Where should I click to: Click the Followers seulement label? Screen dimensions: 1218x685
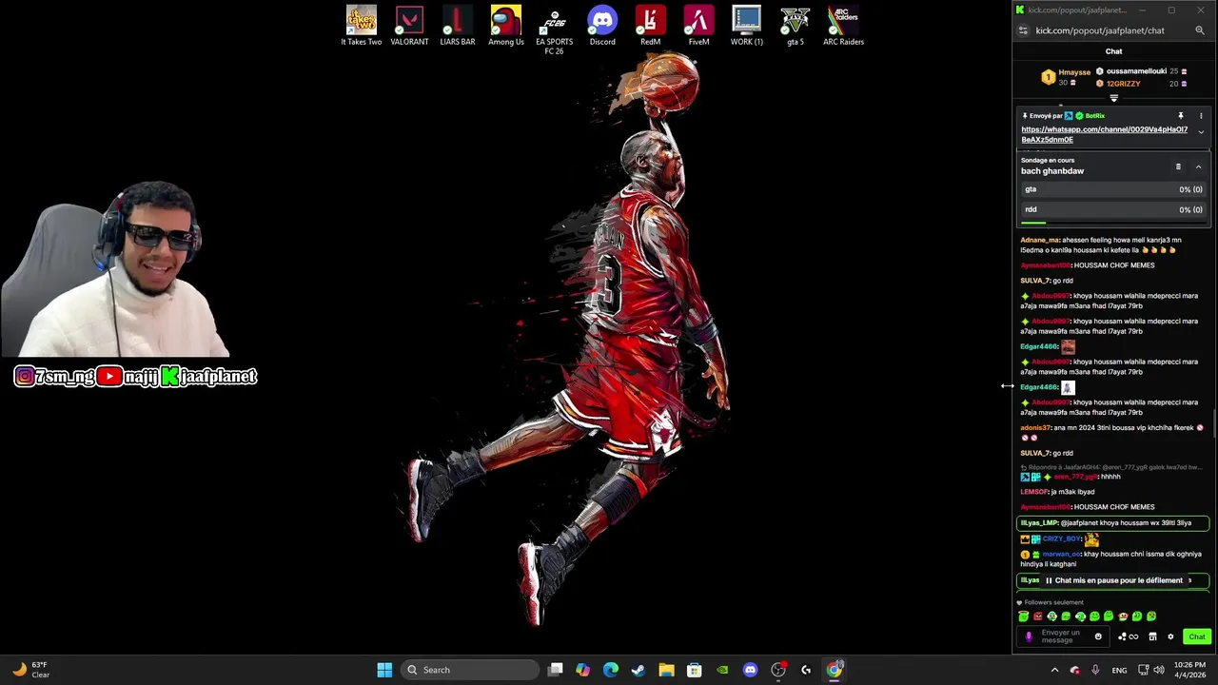(1053, 602)
